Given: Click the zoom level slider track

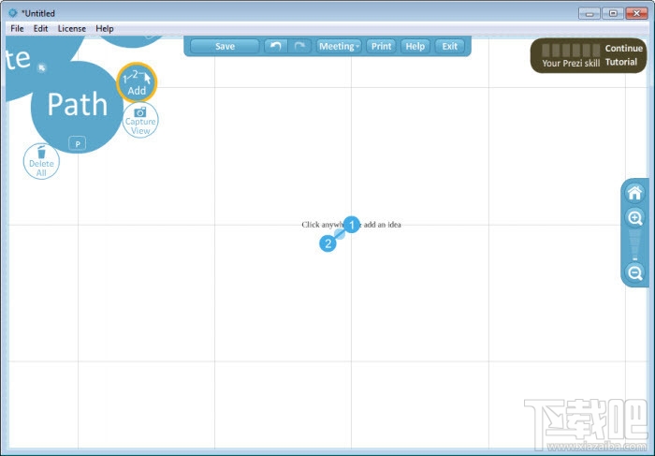Looking at the screenshot, I should 635,245.
